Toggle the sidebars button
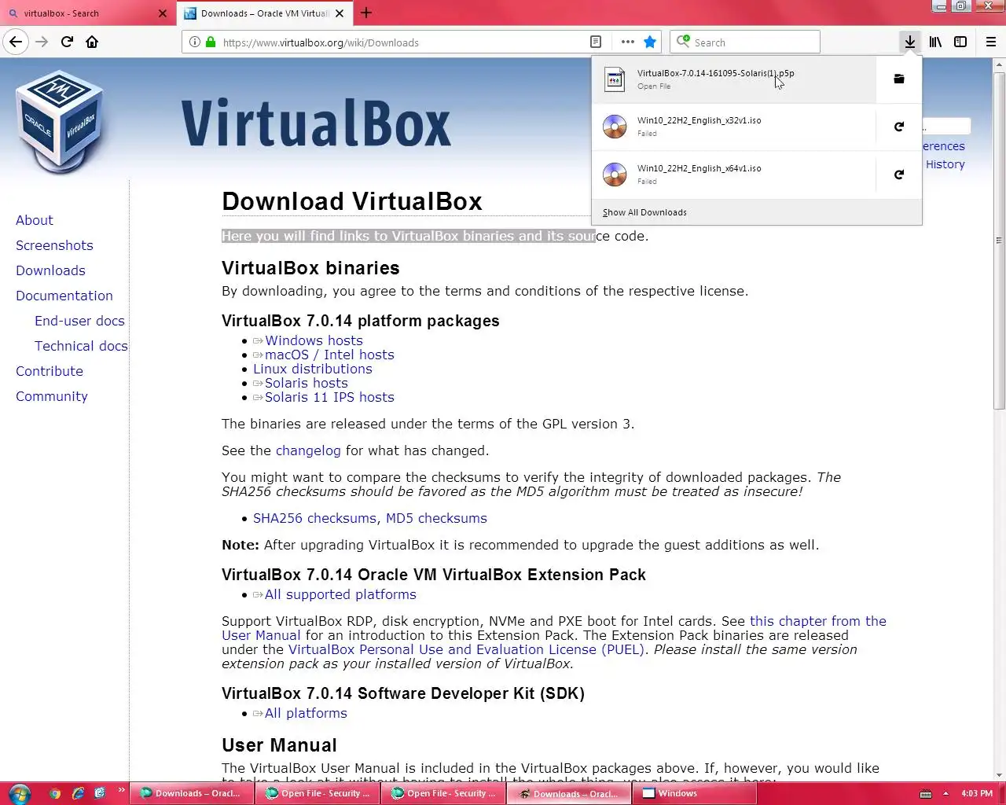The width and height of the screenshot is (1006, 805). (960, 42)
